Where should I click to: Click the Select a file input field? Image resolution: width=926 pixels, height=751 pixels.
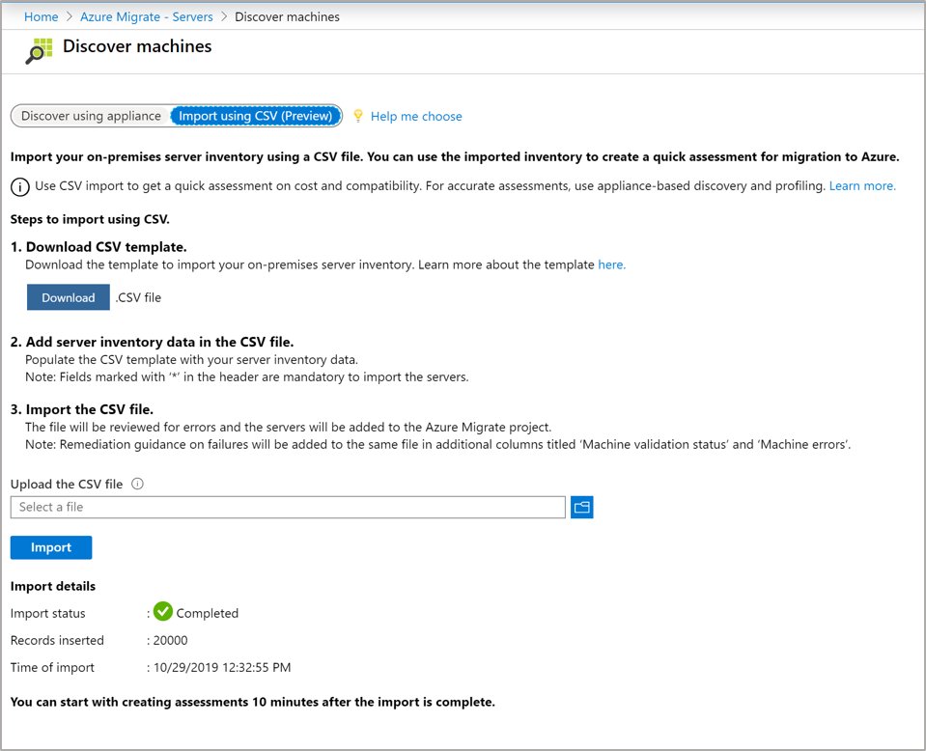[288, 507]
